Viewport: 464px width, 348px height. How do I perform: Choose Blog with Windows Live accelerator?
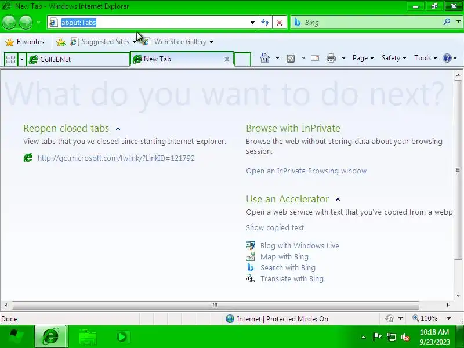[299, 245]
